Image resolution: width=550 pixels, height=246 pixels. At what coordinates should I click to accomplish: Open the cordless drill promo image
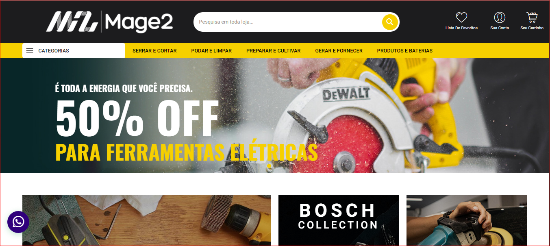coord(147,220)
